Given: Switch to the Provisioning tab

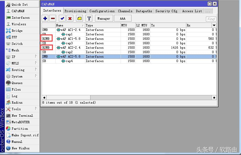Looking at the screenshot, I should coord(75,11).
